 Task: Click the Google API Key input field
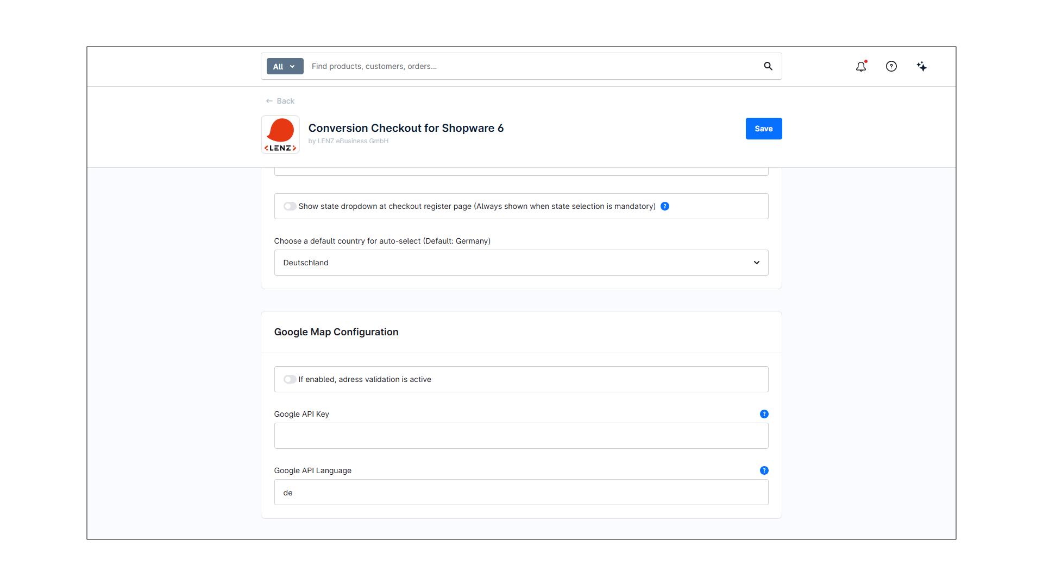pyautogui.click(x=520, y=436)
